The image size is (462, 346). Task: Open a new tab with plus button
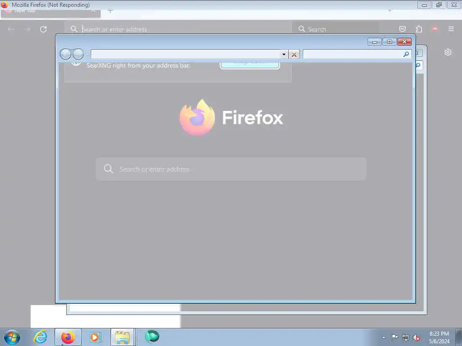[110, 11]
